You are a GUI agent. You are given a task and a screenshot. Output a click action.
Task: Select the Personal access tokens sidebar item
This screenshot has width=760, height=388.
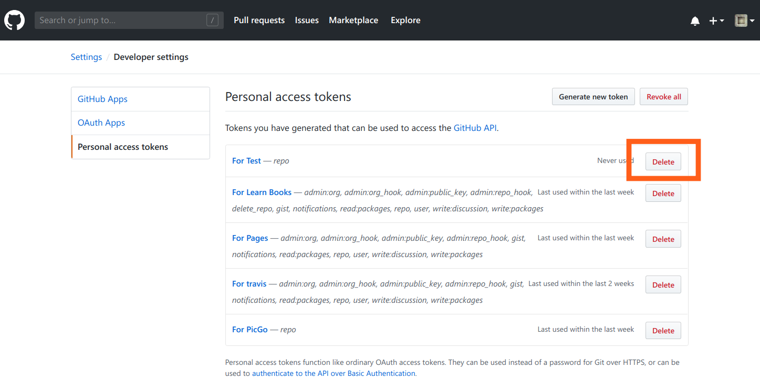click(140, 147)
